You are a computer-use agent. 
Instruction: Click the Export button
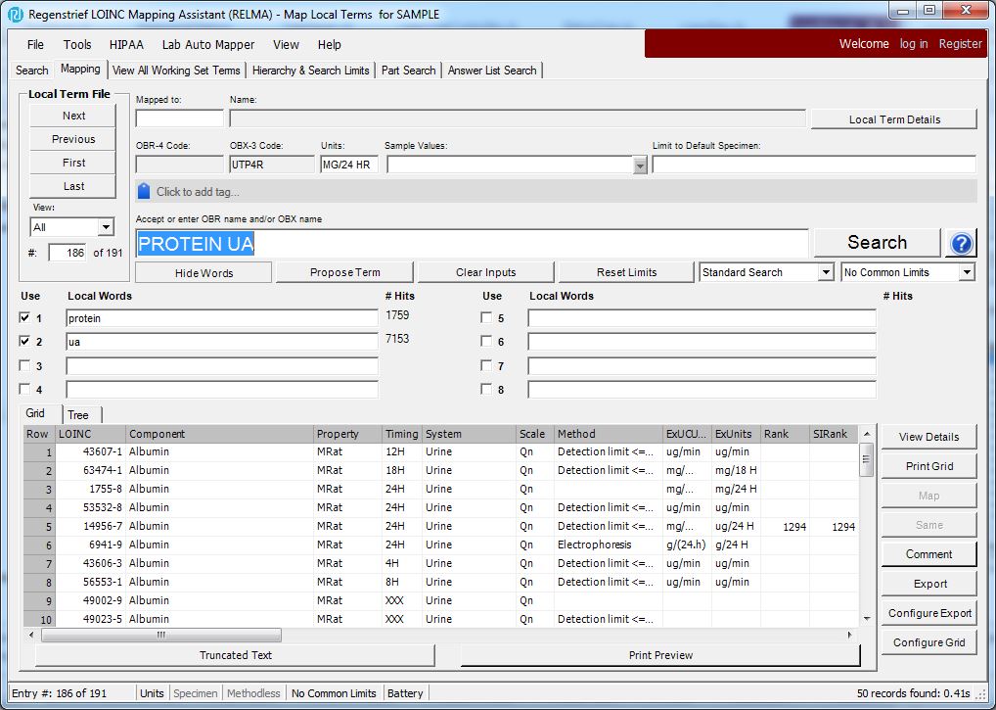click(928, 584)
